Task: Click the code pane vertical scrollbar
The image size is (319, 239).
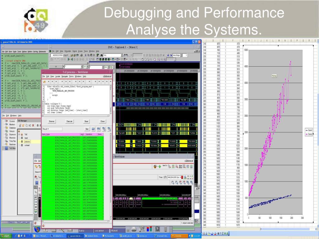Action: 111,99
